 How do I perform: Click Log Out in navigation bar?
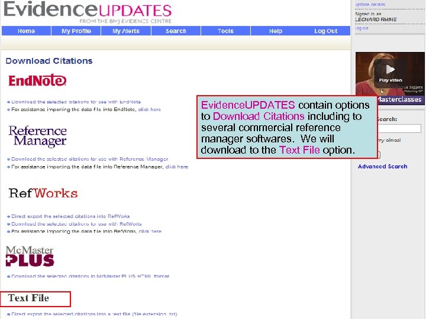pos(325,31)
